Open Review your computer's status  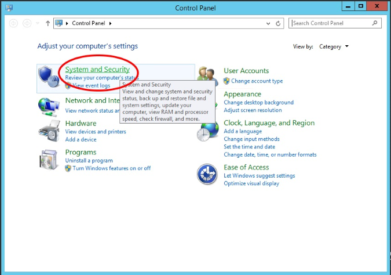tap(101, 78)
